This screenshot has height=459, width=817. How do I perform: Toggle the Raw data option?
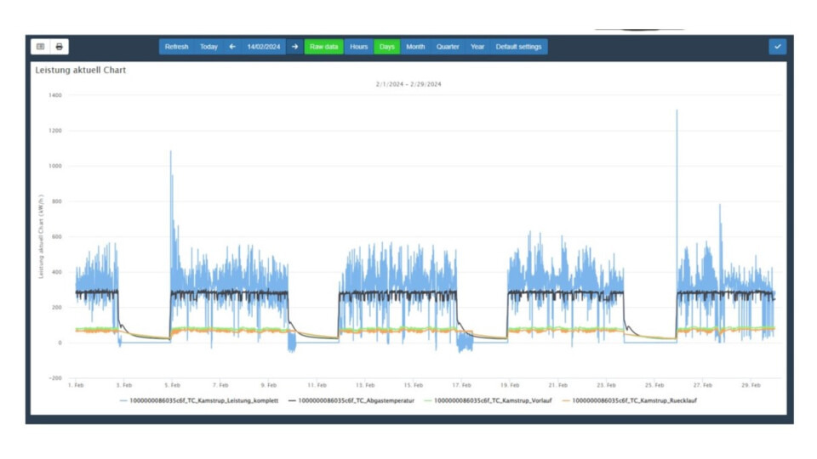(x=323, y=47)
